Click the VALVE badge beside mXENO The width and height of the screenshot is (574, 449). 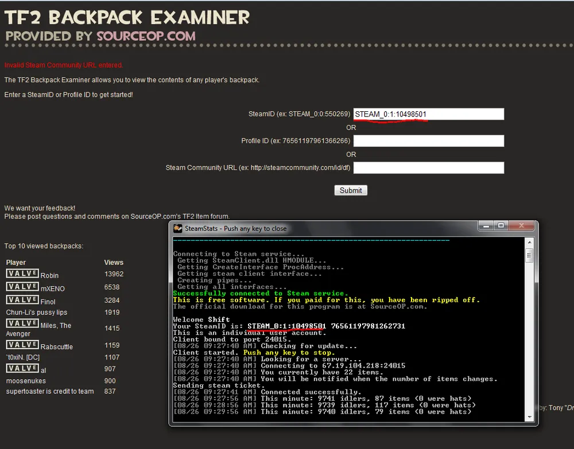(x=22, y=287)
